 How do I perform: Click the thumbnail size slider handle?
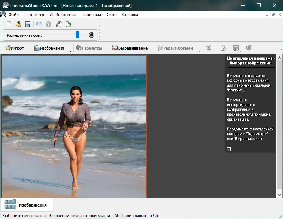point(77,35)
